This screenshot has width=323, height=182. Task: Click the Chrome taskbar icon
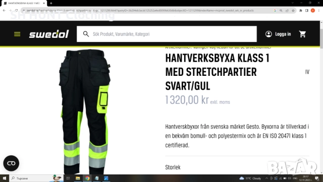click(87, 178)
